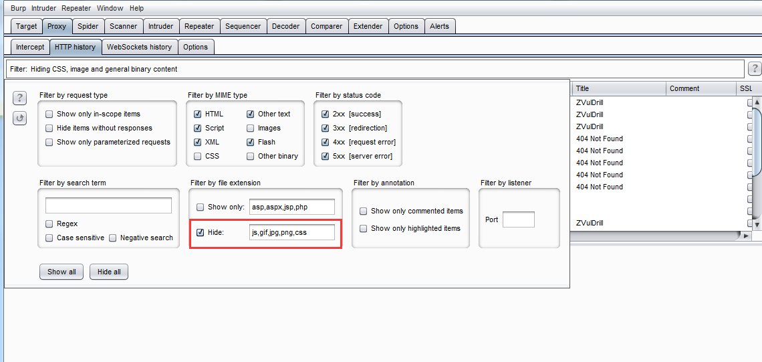Image resolution: width=762 pixels, height=362 pixels.
Task: Enable the Regex search option
Action: click(49, 223)
